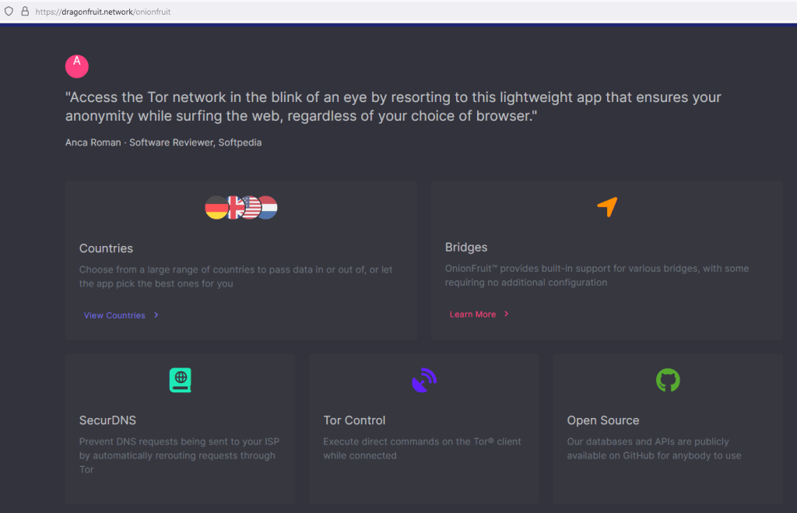
Task: Click the SecurDNS card heading
Action: [x=107, y=420]
